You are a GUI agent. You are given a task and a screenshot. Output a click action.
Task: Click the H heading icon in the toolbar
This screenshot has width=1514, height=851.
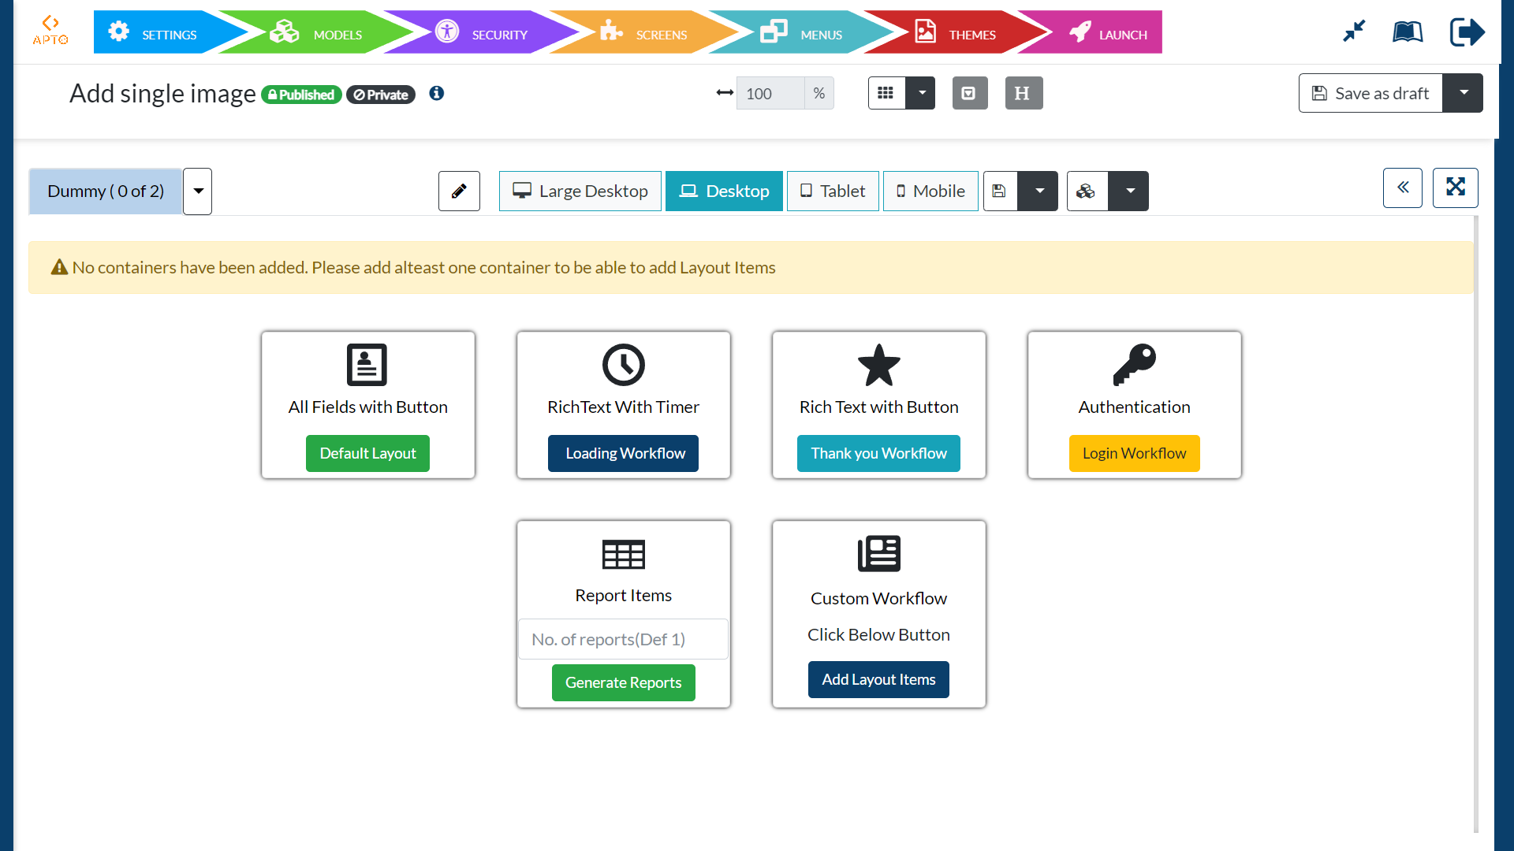click(1023, 92)
